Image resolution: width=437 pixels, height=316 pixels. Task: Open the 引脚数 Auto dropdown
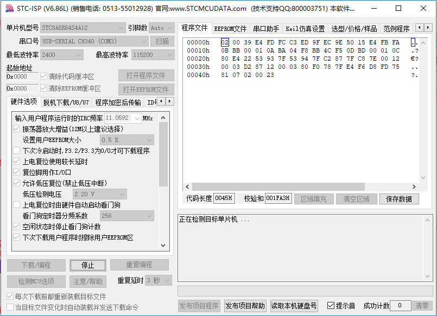(162, 28)
